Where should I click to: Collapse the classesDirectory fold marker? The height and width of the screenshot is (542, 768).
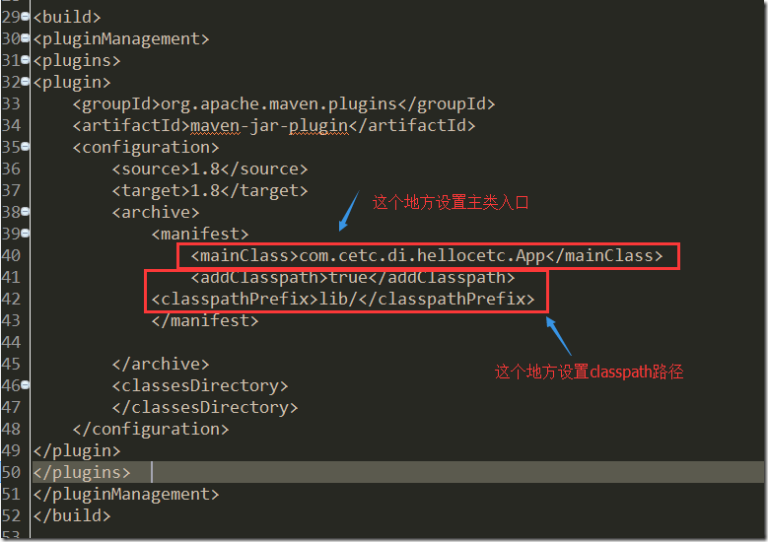[26, 386]
